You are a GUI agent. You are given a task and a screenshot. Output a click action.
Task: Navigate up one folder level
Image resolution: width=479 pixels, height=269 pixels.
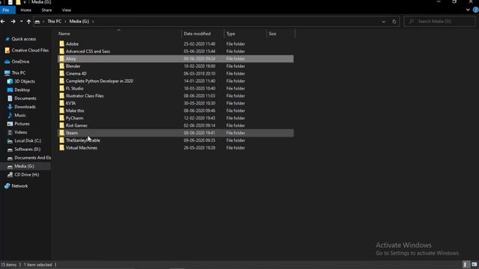pos(28,22)
